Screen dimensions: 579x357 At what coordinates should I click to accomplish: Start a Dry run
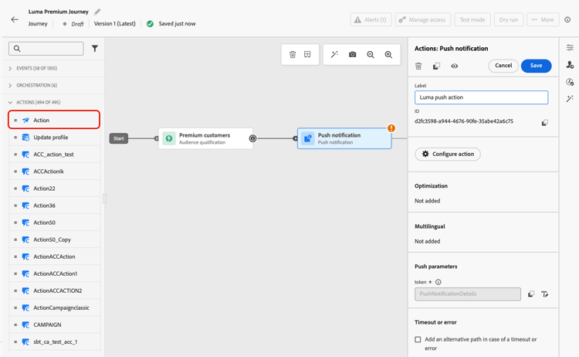pyautogui.click(x=509, y=19)
